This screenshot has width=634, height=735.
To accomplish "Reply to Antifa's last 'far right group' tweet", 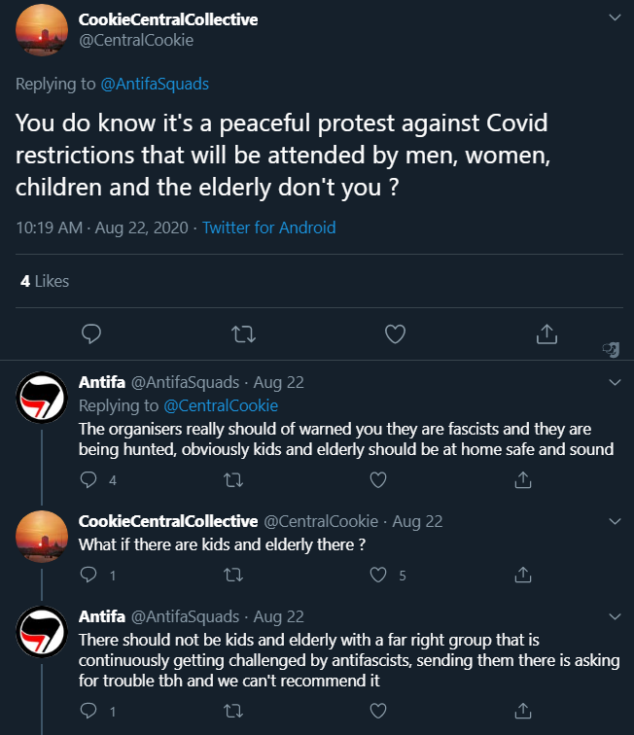I will click(89, 711).
